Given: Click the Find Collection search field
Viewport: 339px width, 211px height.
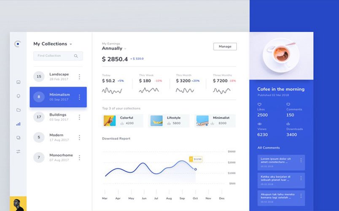Looking at the screenshot, I should 55,56.
